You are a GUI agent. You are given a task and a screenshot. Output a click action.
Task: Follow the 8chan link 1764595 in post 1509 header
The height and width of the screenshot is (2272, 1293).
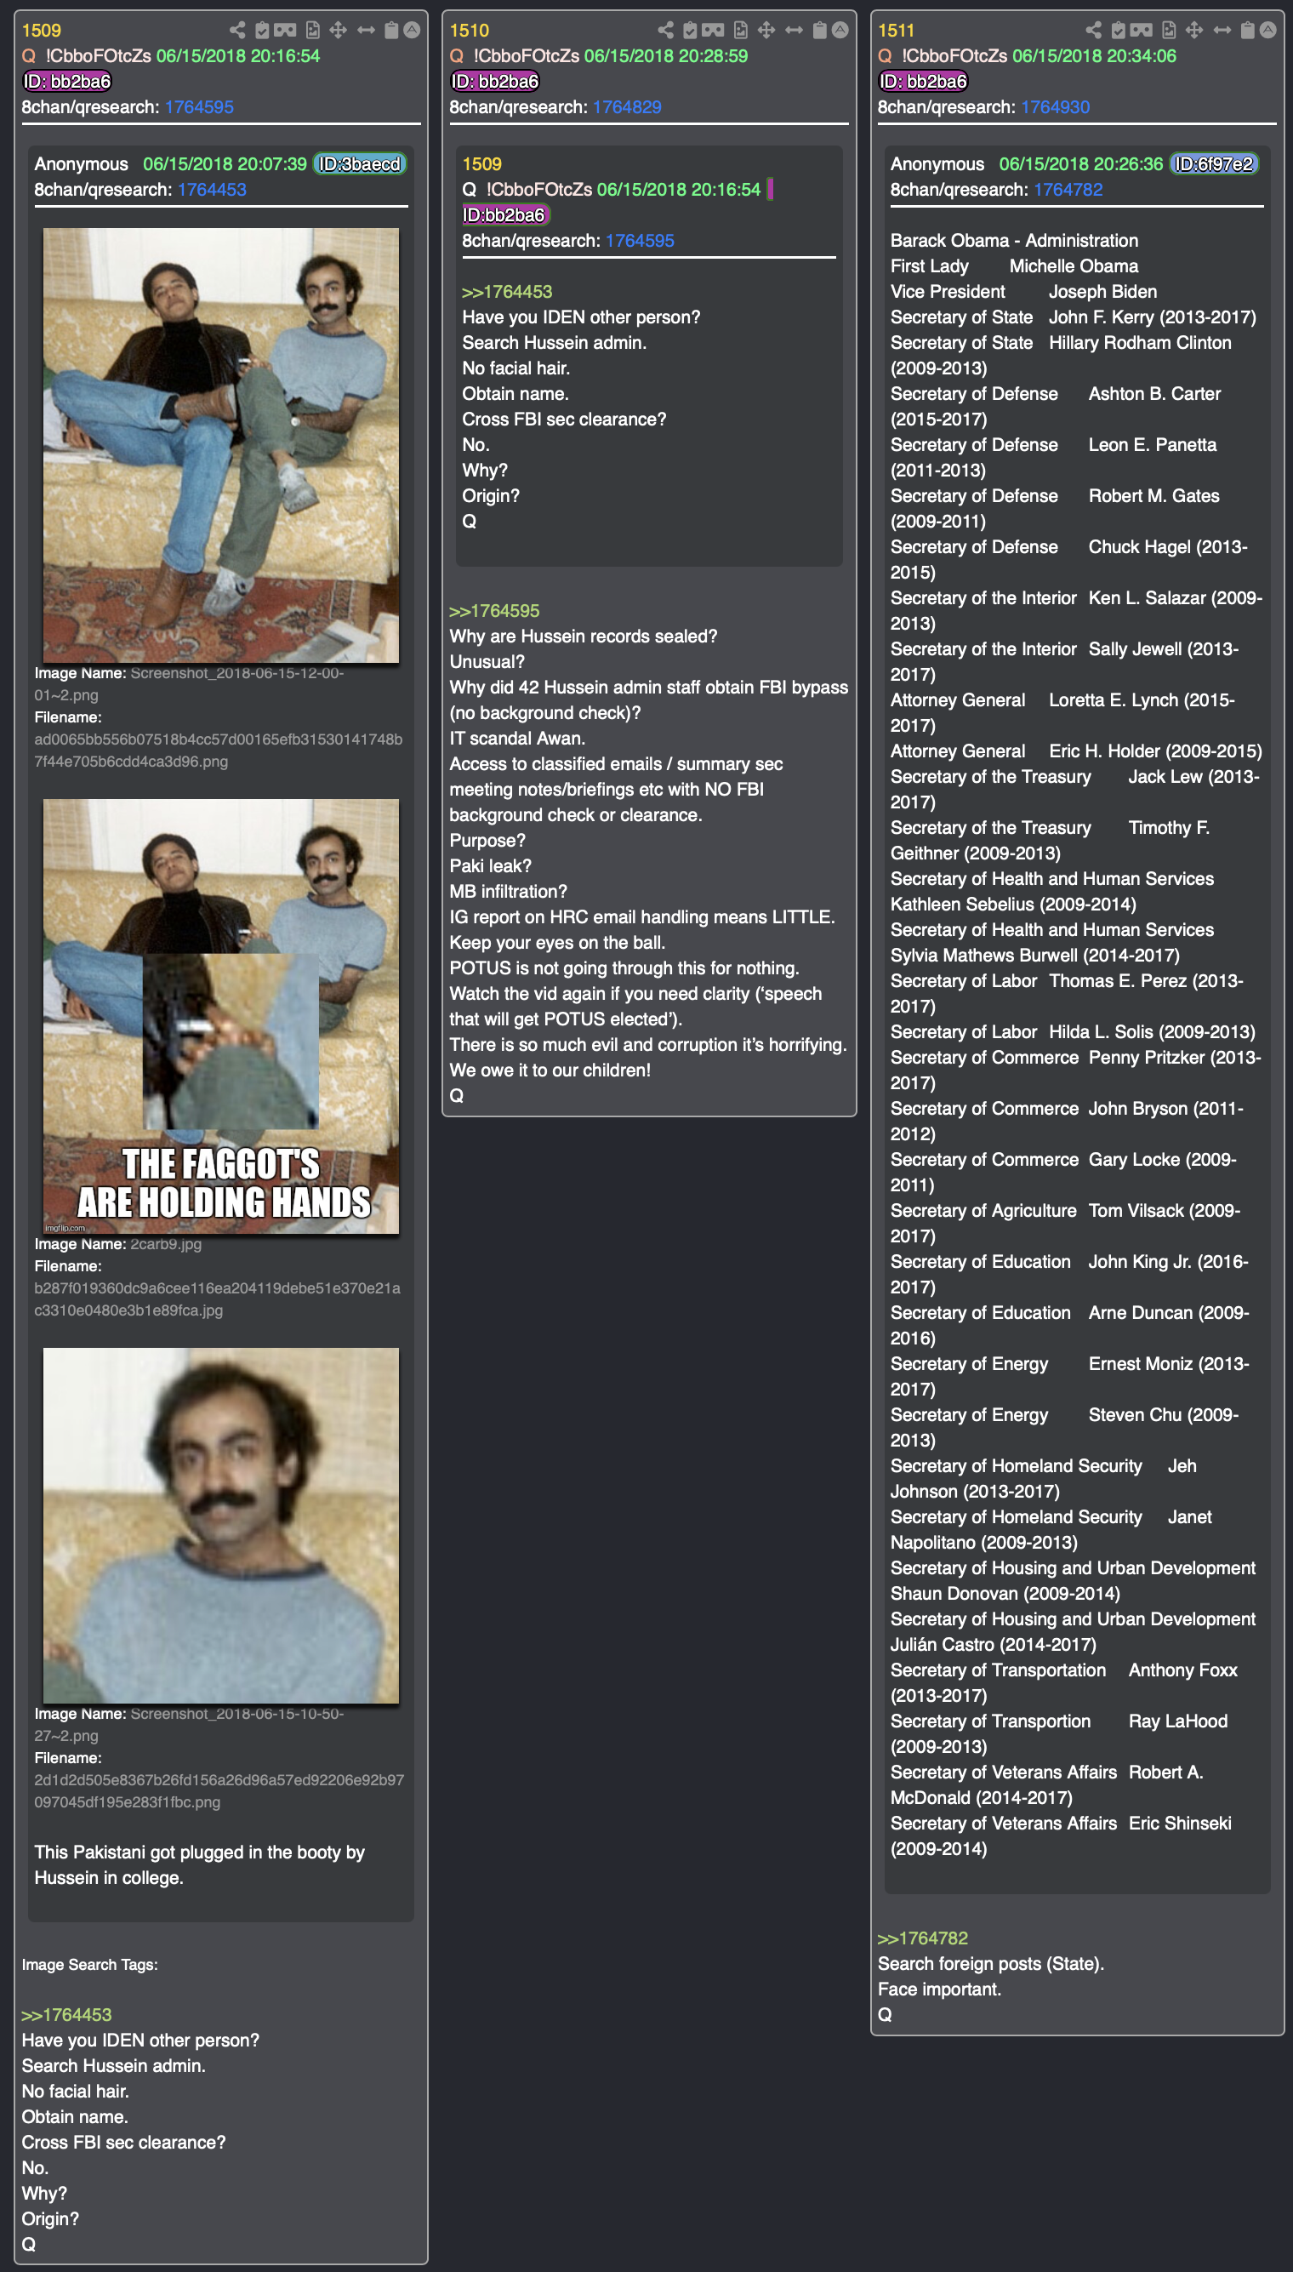199,107
